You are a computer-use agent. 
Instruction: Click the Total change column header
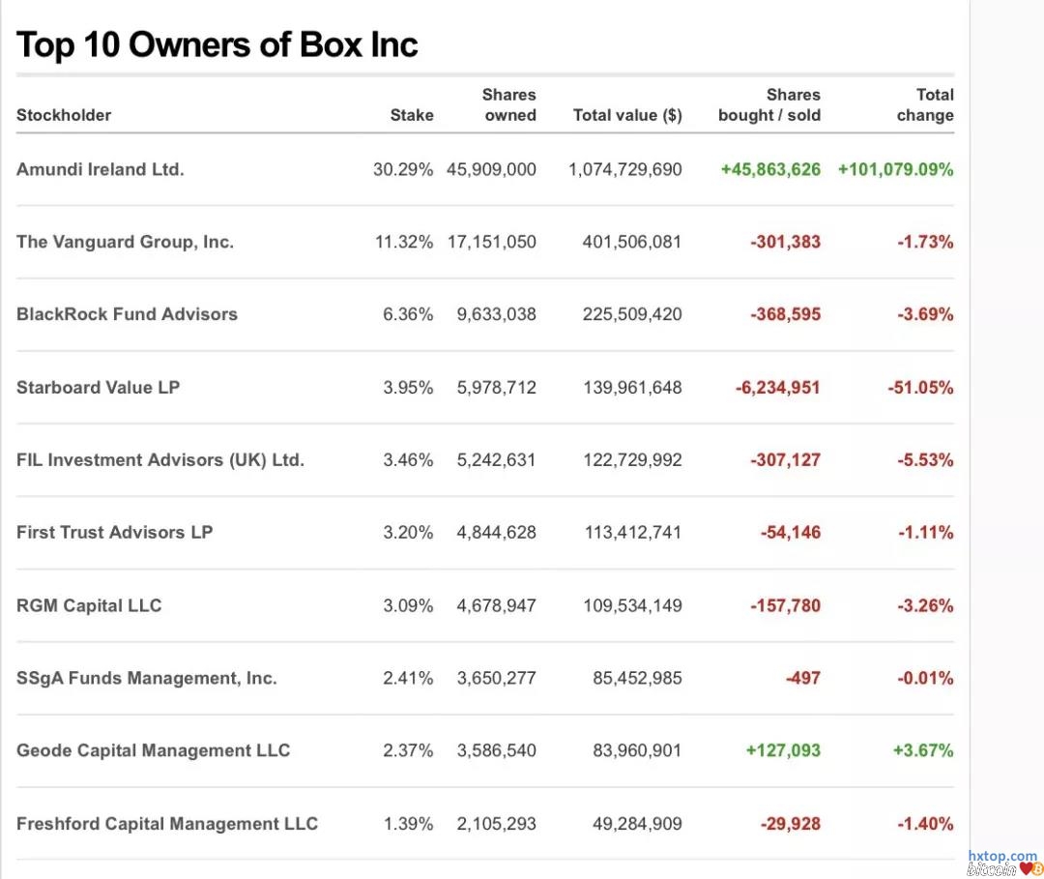925,105
